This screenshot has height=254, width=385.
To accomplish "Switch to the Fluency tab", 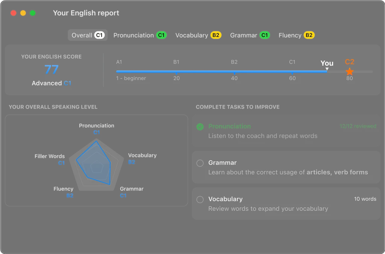I will point(290,35).
